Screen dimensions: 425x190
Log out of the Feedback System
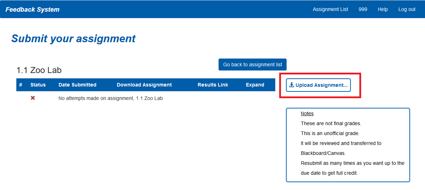pyautogui.click(x=407, y=9)
